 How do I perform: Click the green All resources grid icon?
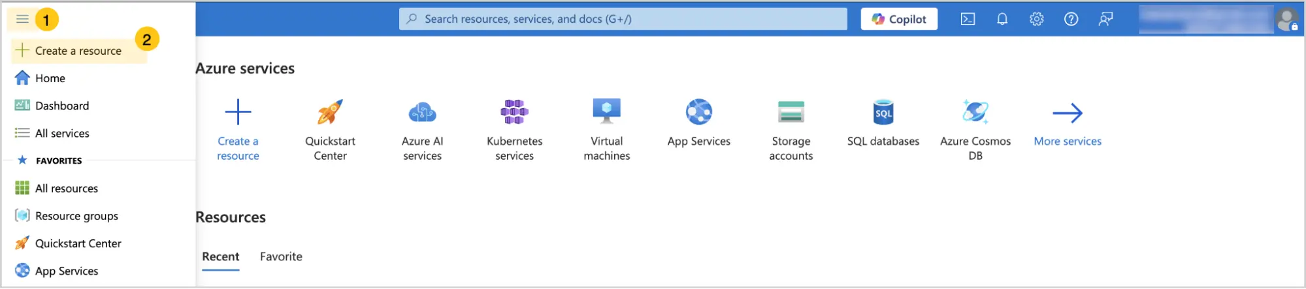point(22,188)
